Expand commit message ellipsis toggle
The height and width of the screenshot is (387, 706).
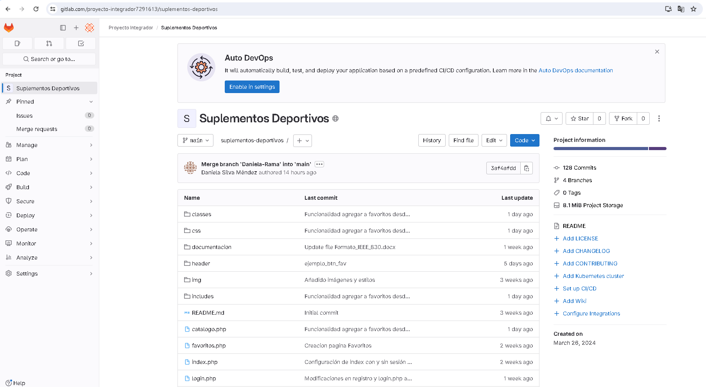tap(319, 164)
